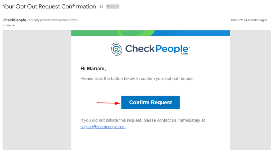Click the "to me" recipient text
The width and height of the screenshot is (271, 150).
click(x=7, y=25)
